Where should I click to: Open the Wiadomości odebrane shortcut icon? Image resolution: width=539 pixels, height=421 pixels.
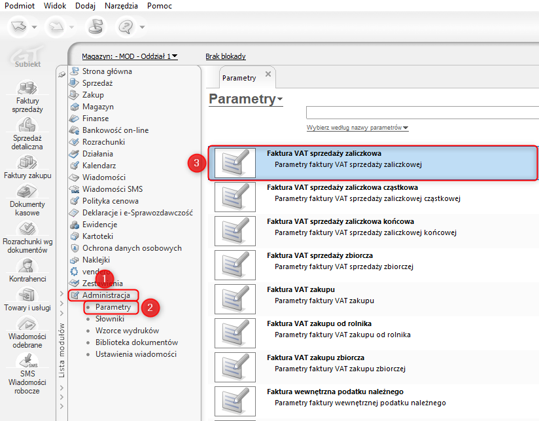pyautogui.click(x=27, y=323)
